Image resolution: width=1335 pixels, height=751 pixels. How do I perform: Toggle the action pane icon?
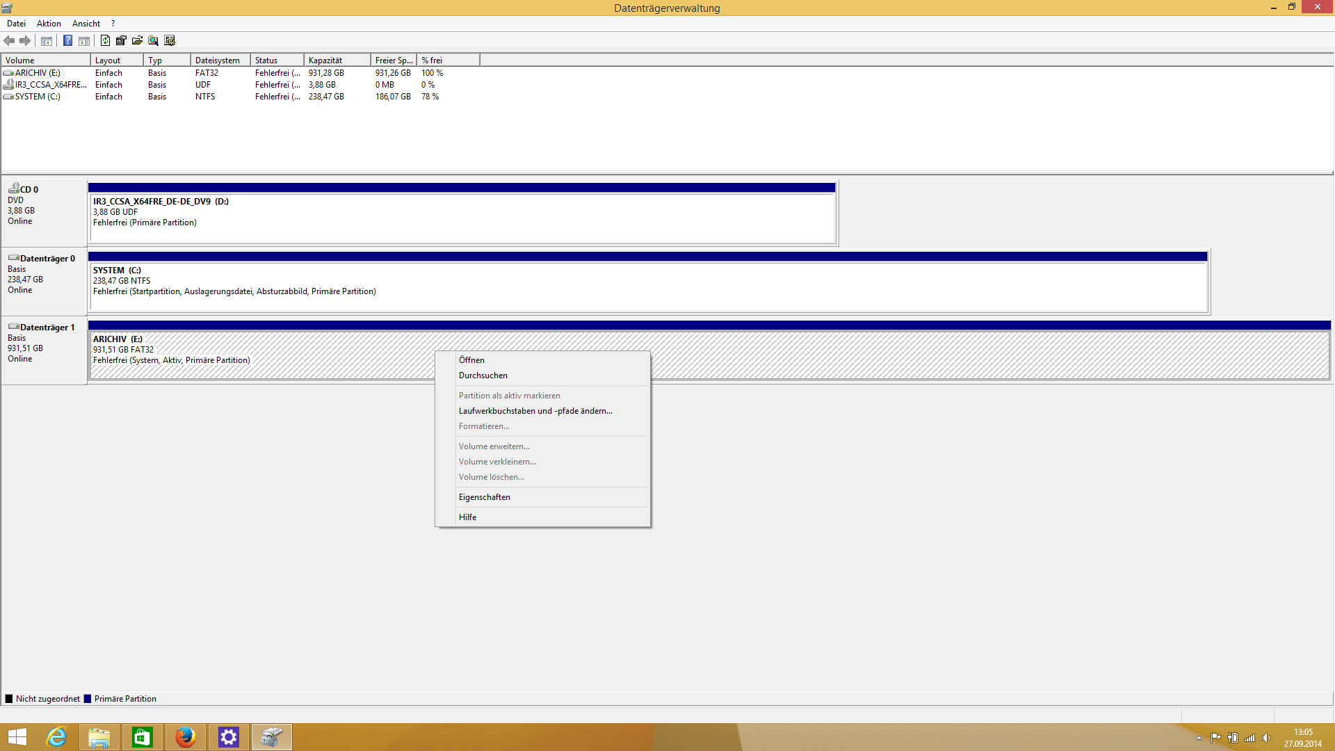[x=84, y=40]
